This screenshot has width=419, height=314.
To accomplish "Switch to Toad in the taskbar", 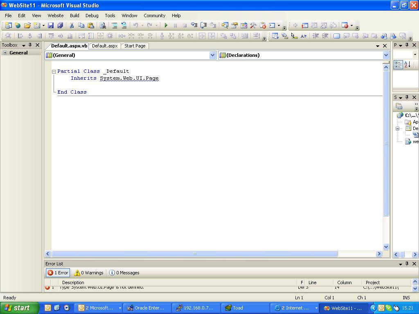I will point(245,308).
